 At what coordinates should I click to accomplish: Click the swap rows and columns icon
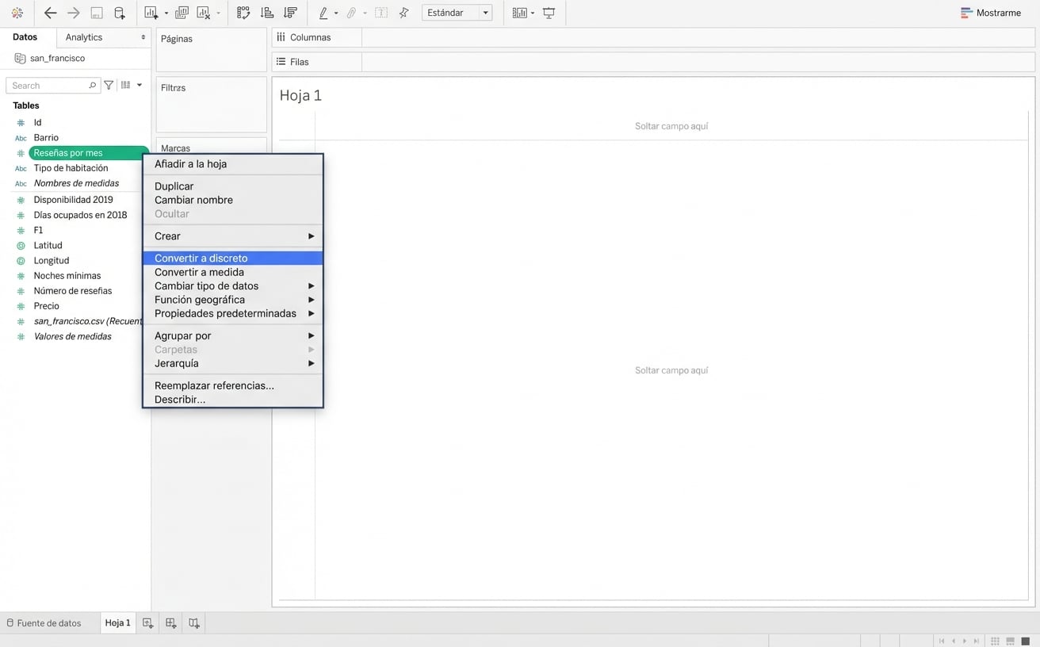click(243, 13)
